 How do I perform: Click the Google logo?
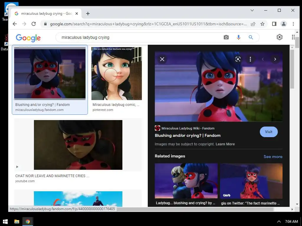pos(28,38)
